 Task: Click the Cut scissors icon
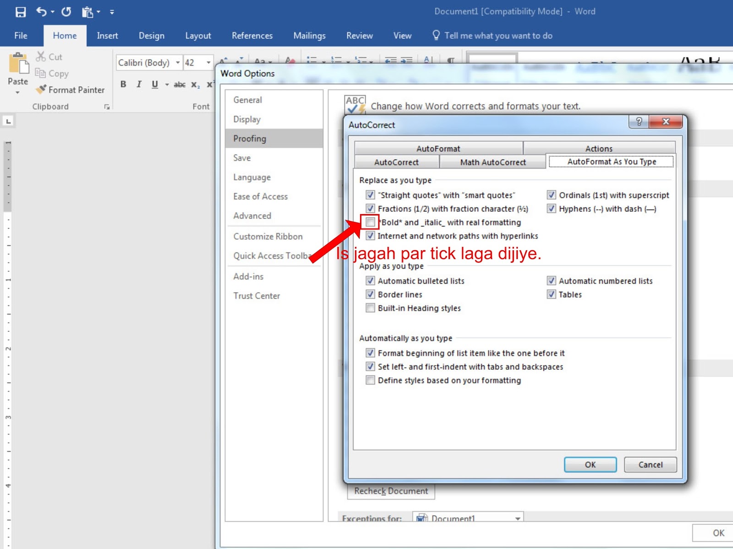coord(41,56)
